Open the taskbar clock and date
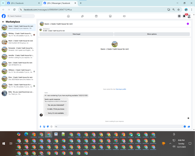 point(181,144)
